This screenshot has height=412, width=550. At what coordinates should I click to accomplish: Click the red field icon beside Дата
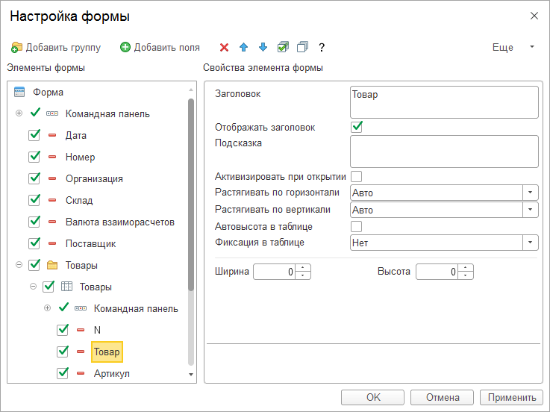tap(52, 135)
